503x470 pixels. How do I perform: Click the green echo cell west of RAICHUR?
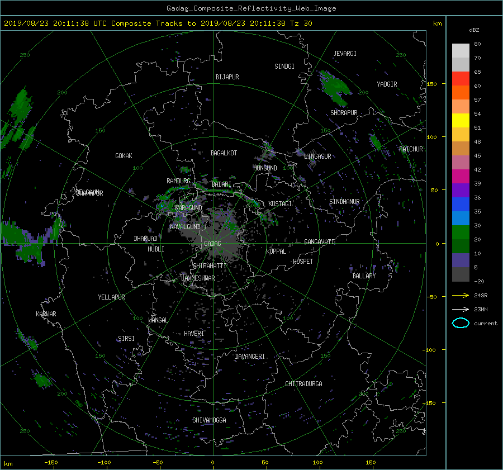point(374,142)
